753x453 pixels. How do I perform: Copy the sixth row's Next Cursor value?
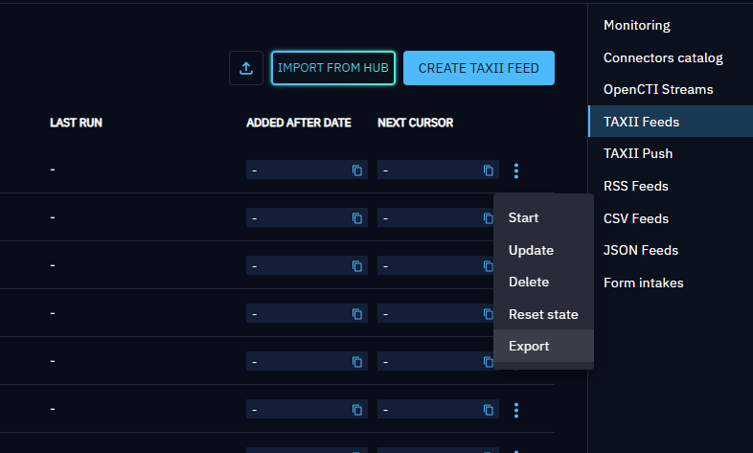click(x=488, y=410)
